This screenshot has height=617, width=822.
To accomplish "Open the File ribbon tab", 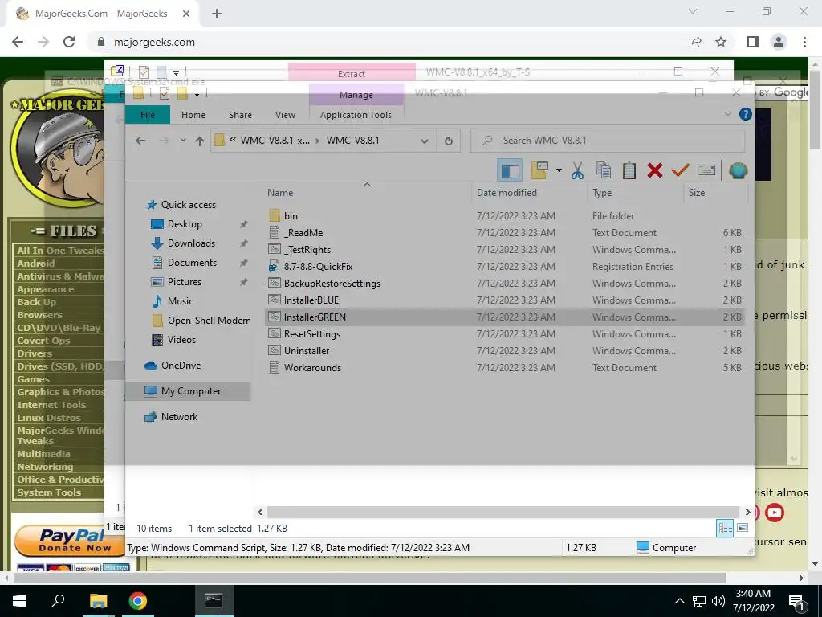I will pyautogui.click(x=148, y=115).
